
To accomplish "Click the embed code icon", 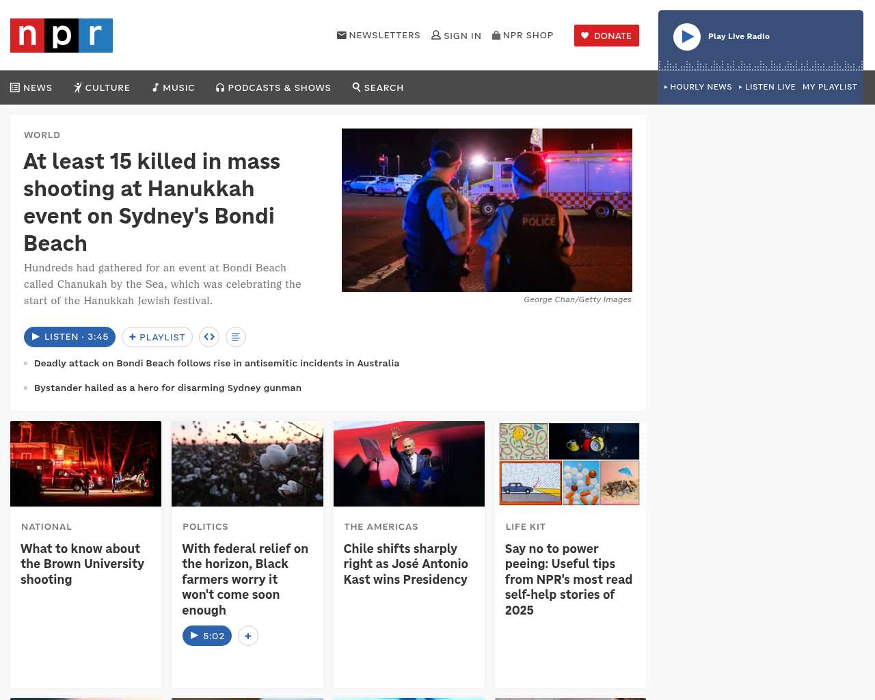I will click(209, 337).
